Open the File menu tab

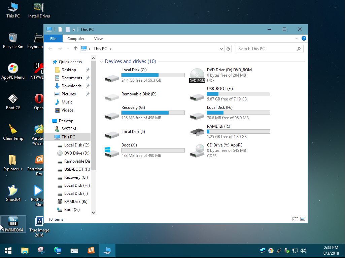point(53,39)
